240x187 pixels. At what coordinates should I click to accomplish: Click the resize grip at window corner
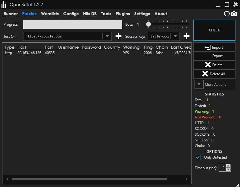pyautogui.click(x=238, y=185)
